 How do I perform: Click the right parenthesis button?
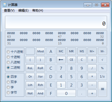pos(41,60)
